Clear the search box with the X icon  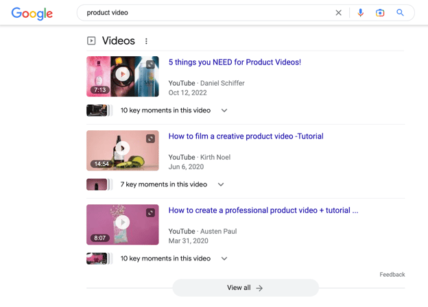tap(338, 13)
